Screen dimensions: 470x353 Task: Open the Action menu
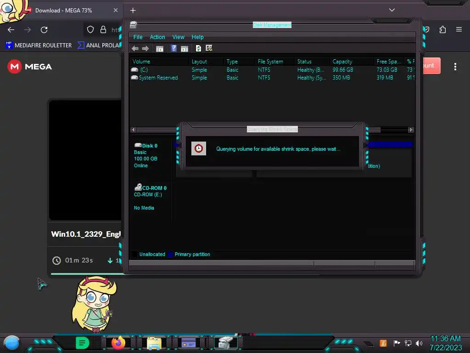pyautogui.click(x=157, y=37)
